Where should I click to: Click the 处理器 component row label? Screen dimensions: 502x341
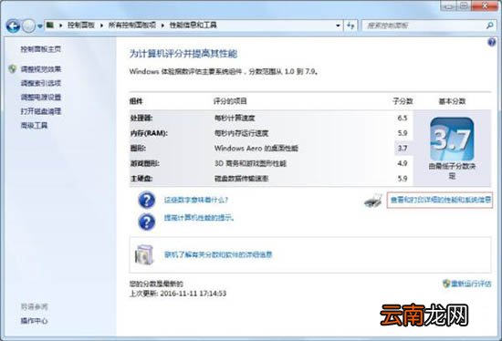(141, 118)
